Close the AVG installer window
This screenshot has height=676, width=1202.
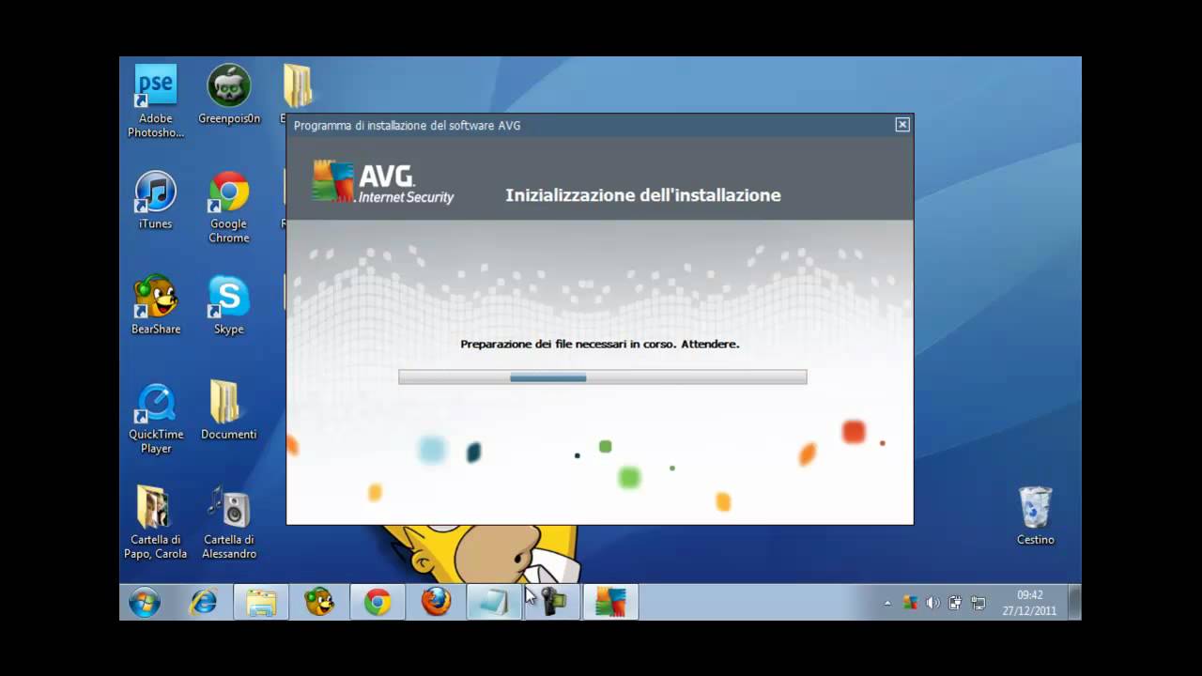point(902,125)
